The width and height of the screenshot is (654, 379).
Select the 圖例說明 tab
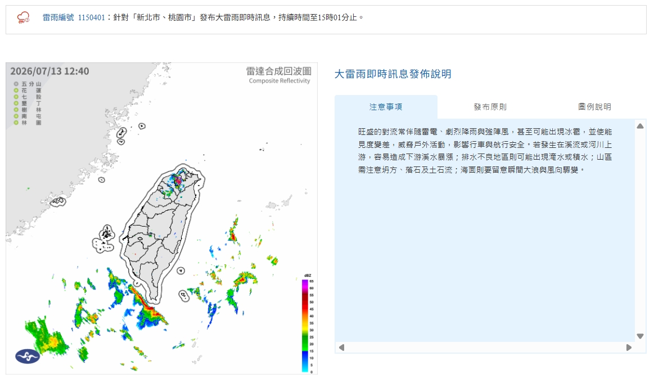click(x=594, y=107)
